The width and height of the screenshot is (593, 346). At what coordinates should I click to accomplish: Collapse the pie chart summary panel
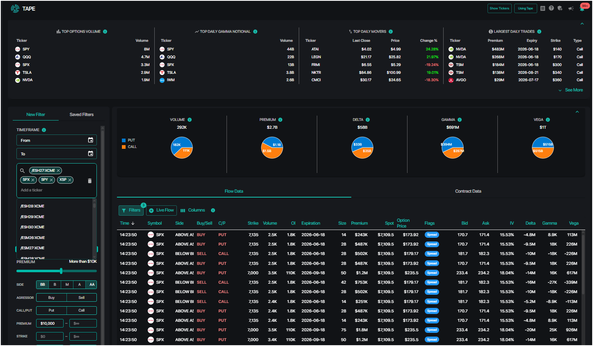tap(577, 112)
